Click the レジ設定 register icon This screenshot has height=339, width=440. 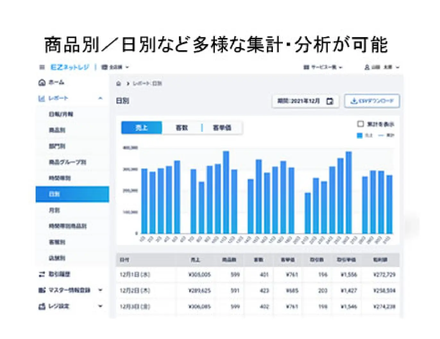coord(42,306)
